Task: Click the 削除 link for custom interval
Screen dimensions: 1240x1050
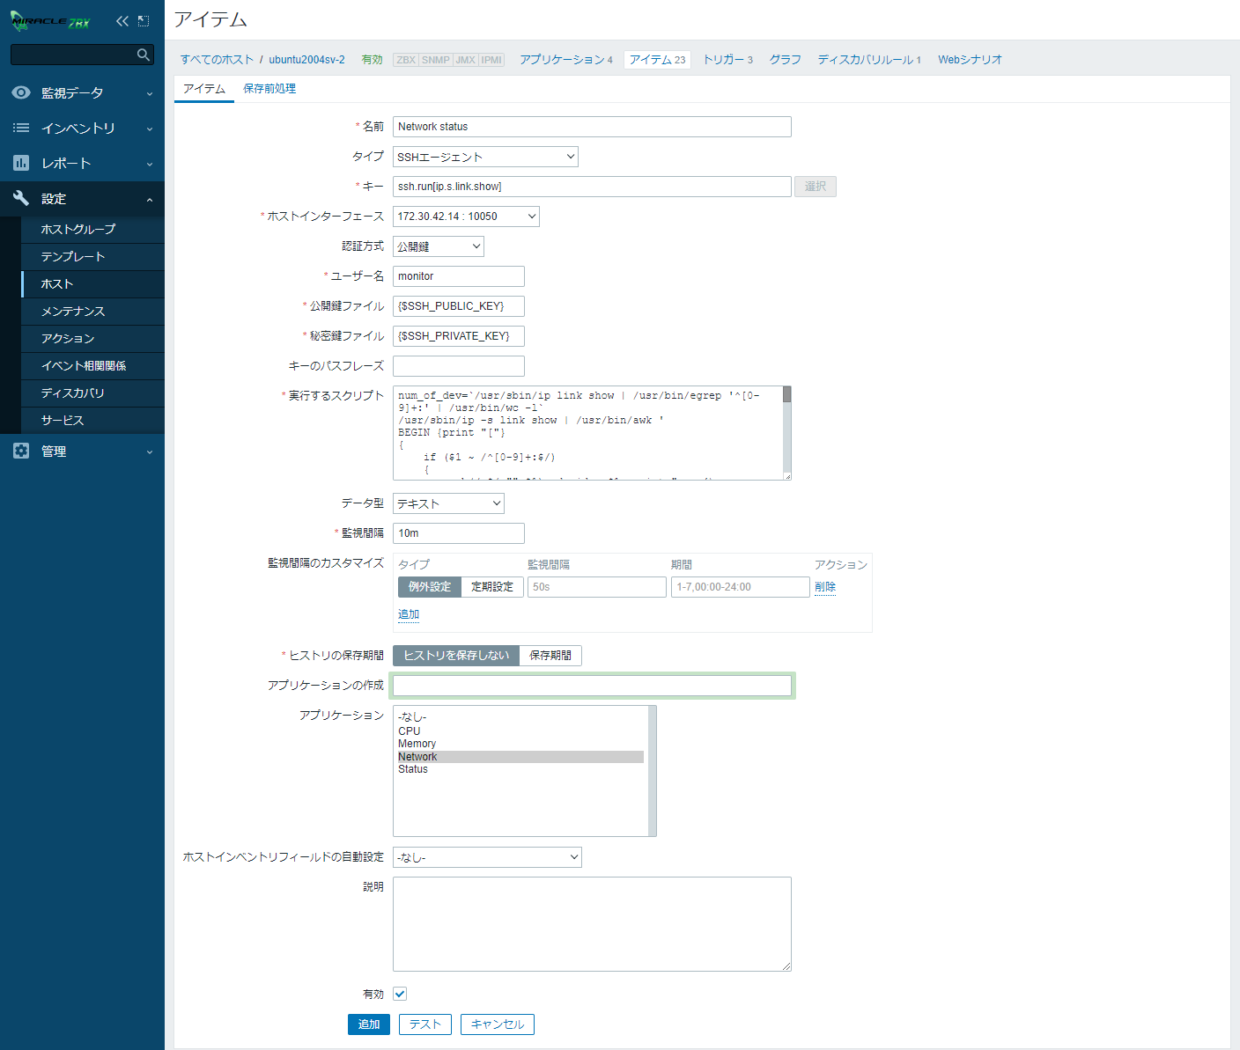Action: [x=825, y=587]
